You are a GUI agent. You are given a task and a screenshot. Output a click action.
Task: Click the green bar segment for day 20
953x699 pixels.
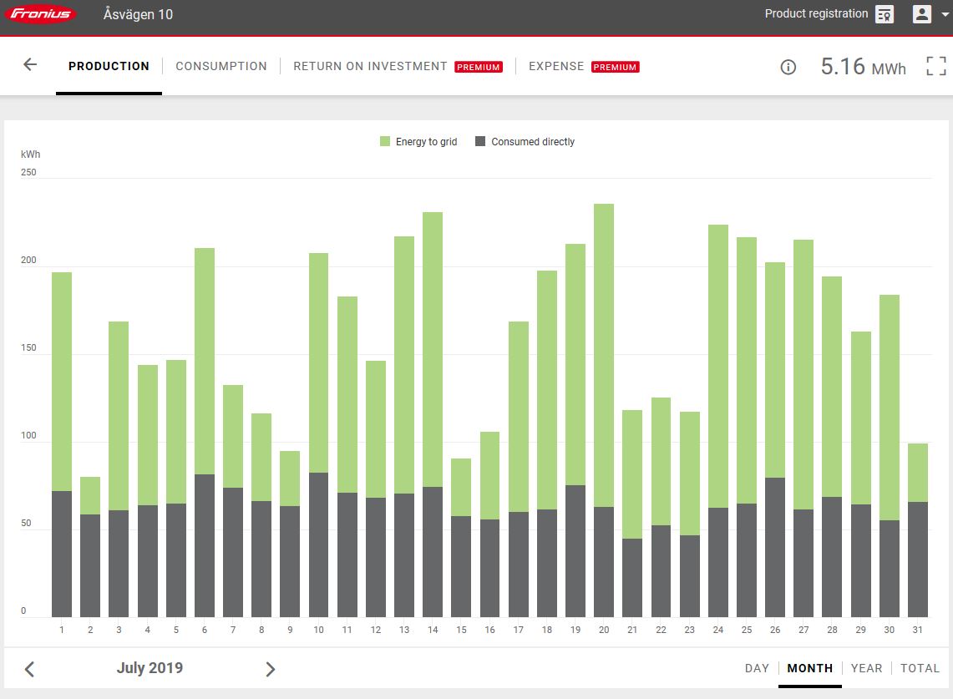point(604,355)
